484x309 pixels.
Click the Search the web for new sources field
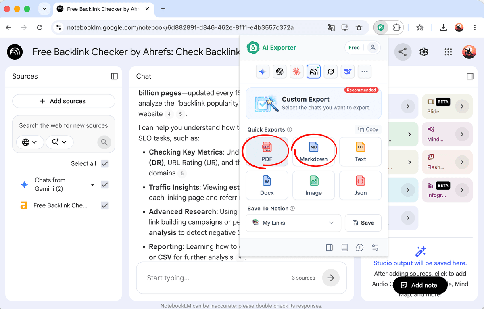pyautogui.click(x=63, y=125)
